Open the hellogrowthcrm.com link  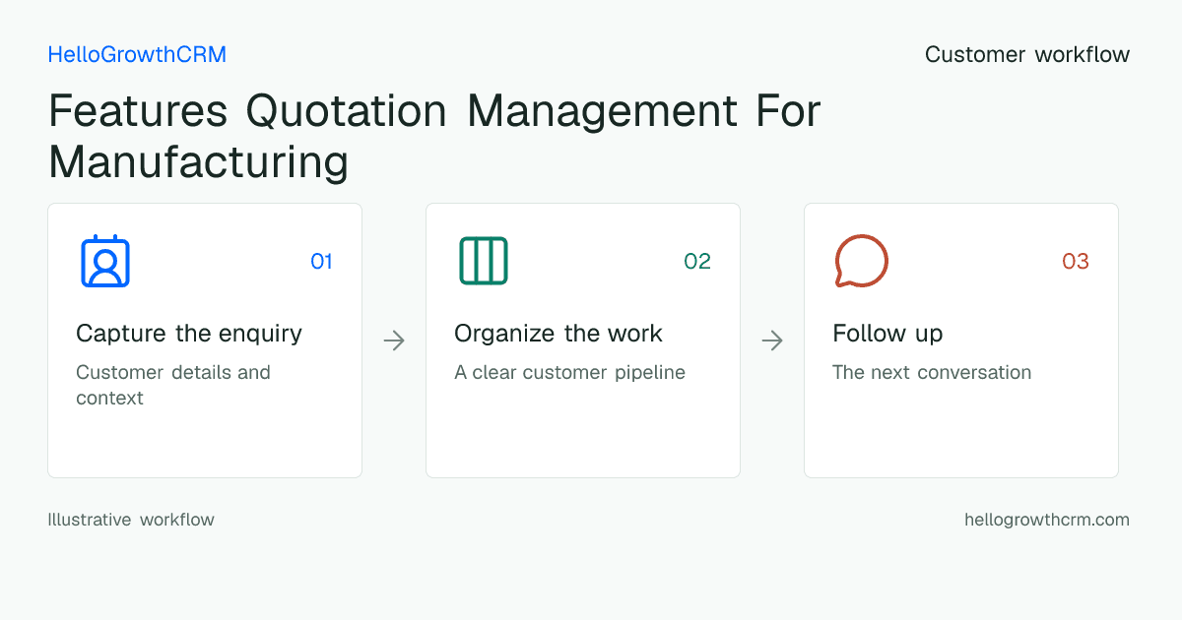(x=1047, y=520)
